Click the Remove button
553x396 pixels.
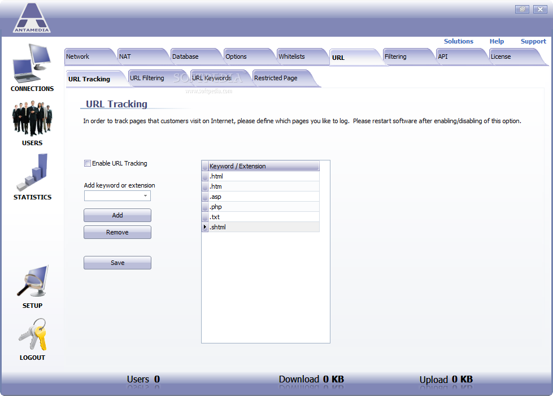pos(117,232)
